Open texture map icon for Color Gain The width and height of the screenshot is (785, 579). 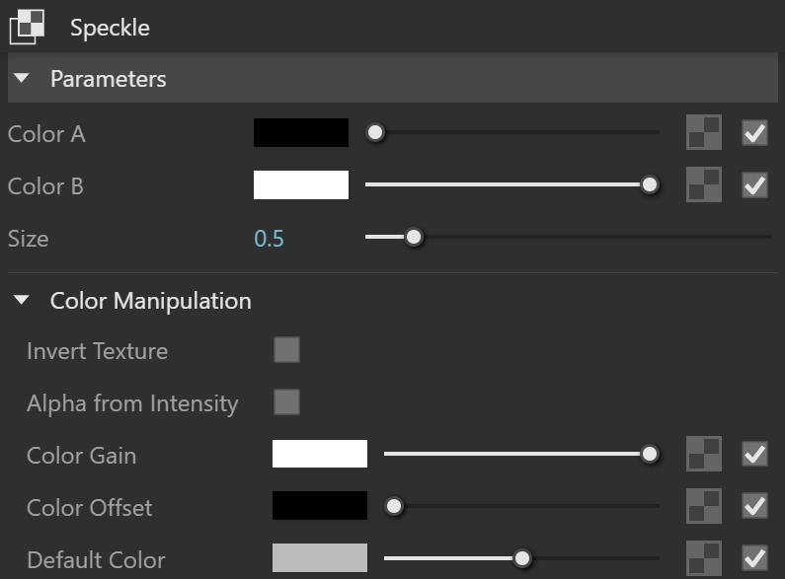coord(703,454)
